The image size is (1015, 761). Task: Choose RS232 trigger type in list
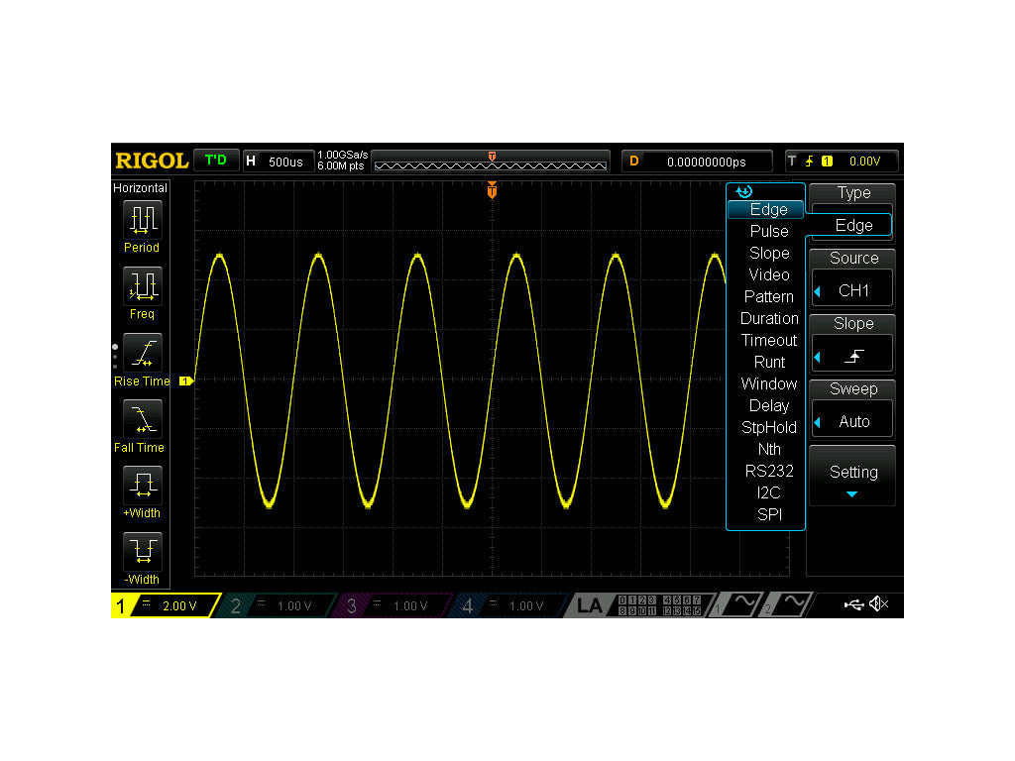tap(769, 471)
